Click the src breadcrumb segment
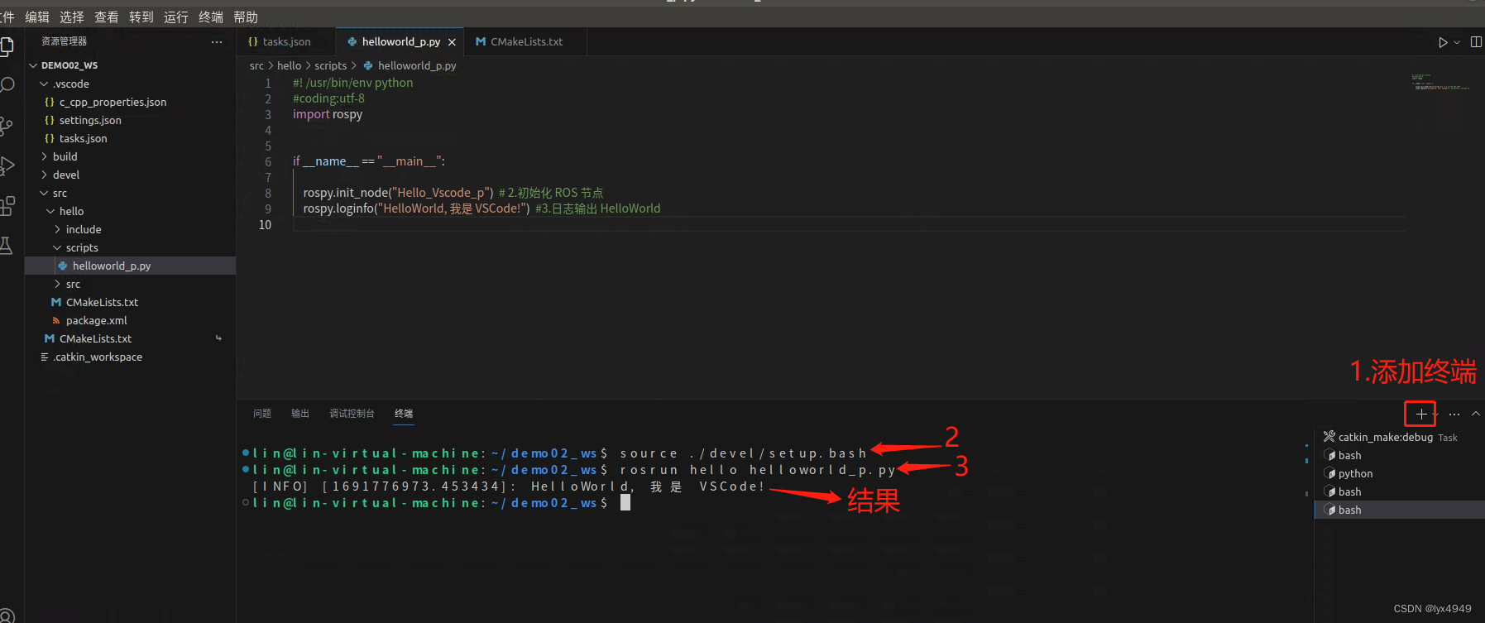 [256, 65]
